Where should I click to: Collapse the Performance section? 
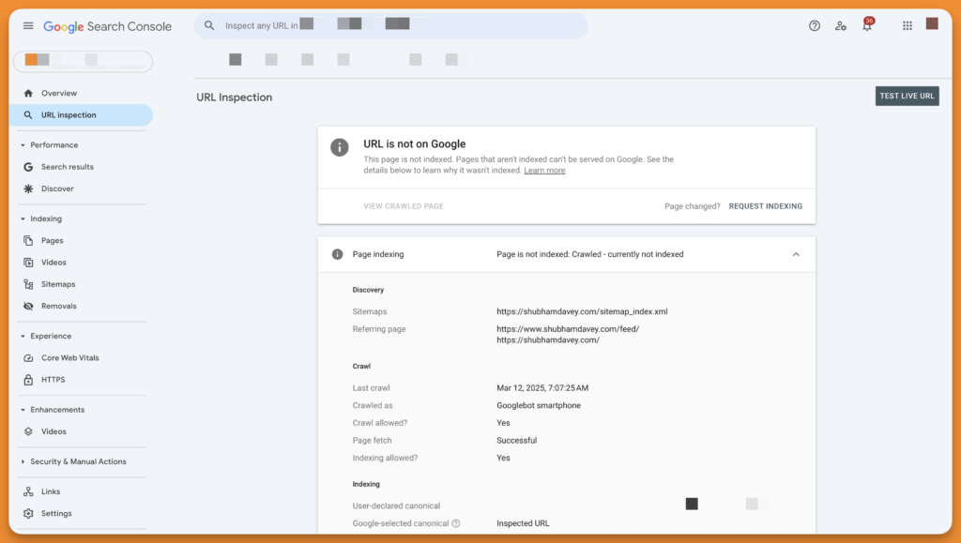click(23, 145)
